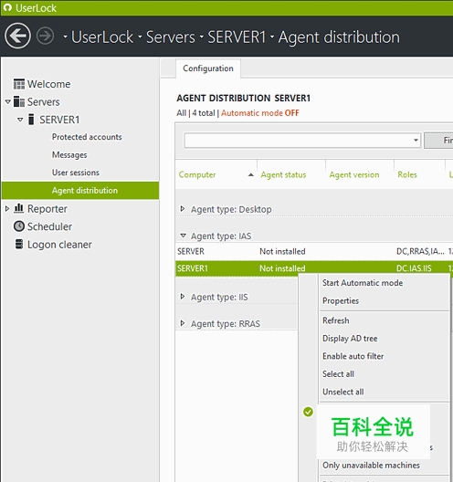Expand the Agent type: Desktop group
453x482 pixels.
click(x=183, y=209)
